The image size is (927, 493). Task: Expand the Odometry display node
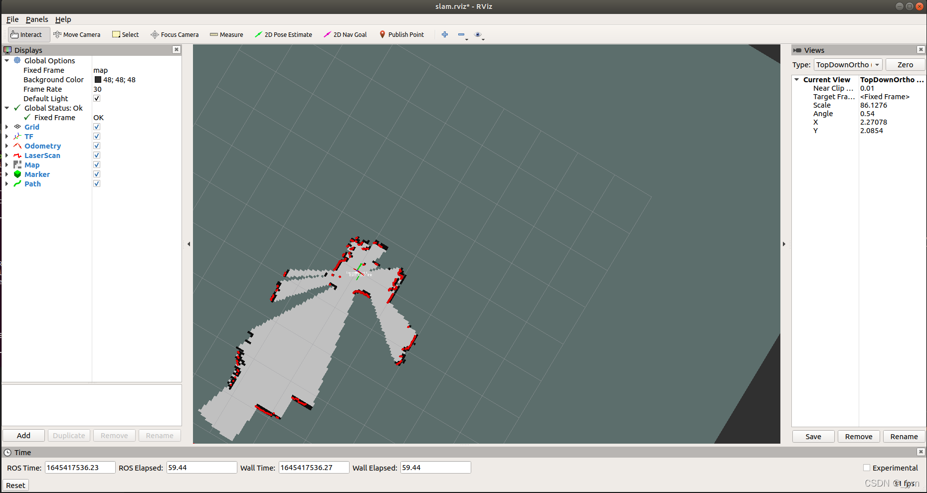(7, 146)
